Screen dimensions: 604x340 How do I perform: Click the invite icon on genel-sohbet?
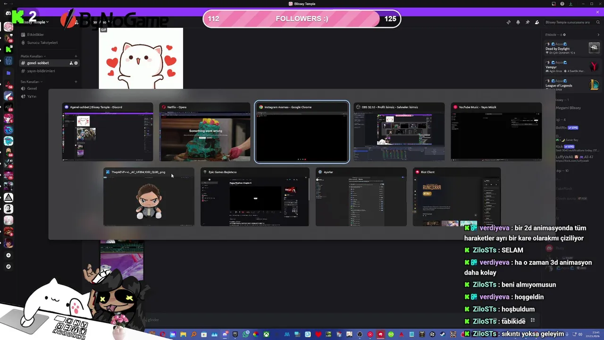point(71,63)
